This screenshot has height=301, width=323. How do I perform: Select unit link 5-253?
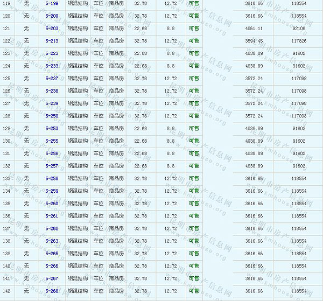tap(52, 128)
